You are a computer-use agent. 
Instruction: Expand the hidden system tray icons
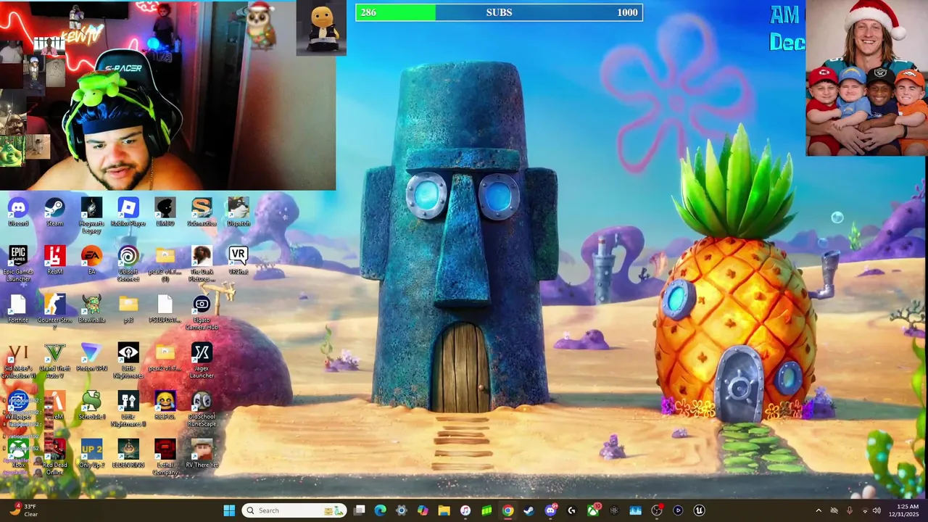819,510
